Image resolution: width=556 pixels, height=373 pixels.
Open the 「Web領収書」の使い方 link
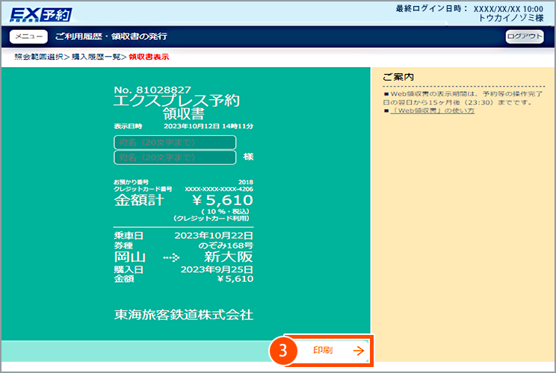(432, 110)
